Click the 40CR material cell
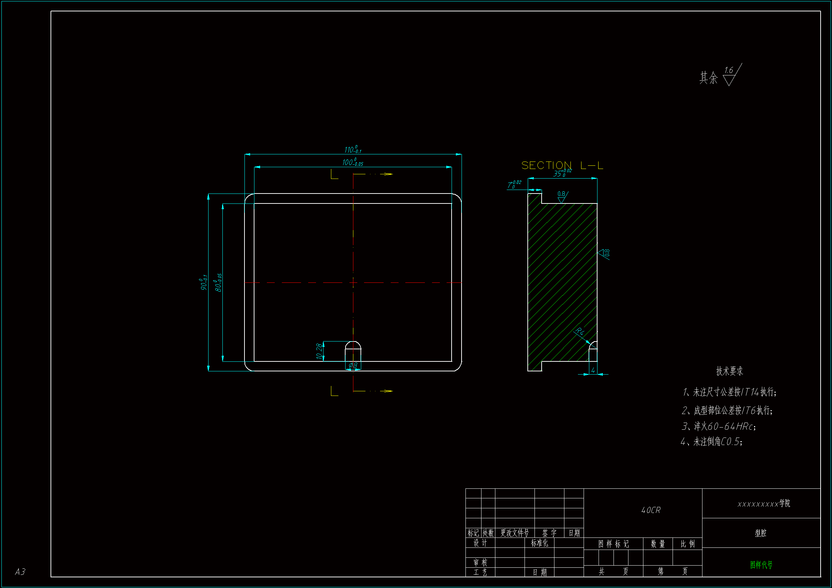The width and height of the screenshot is (832, 588). (x=651, y=510)
